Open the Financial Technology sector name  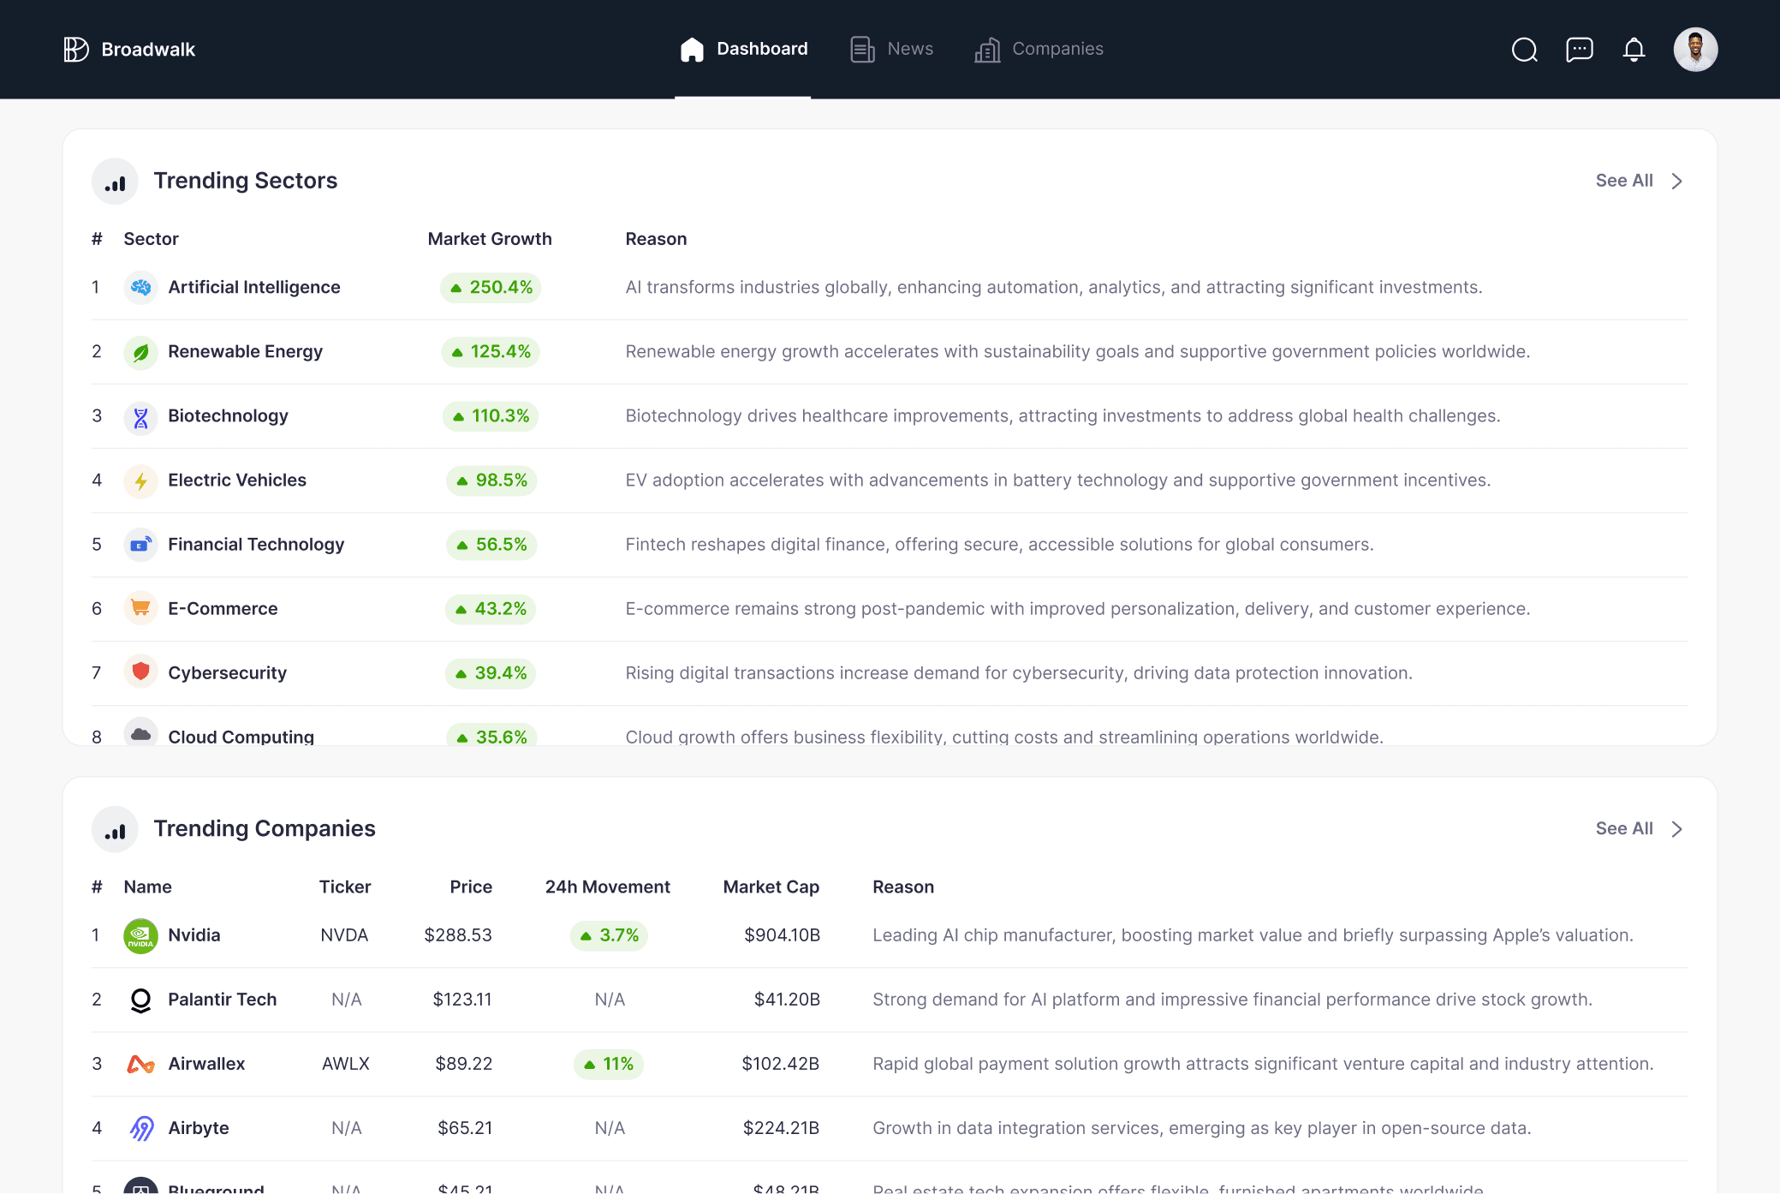[256, 544]
